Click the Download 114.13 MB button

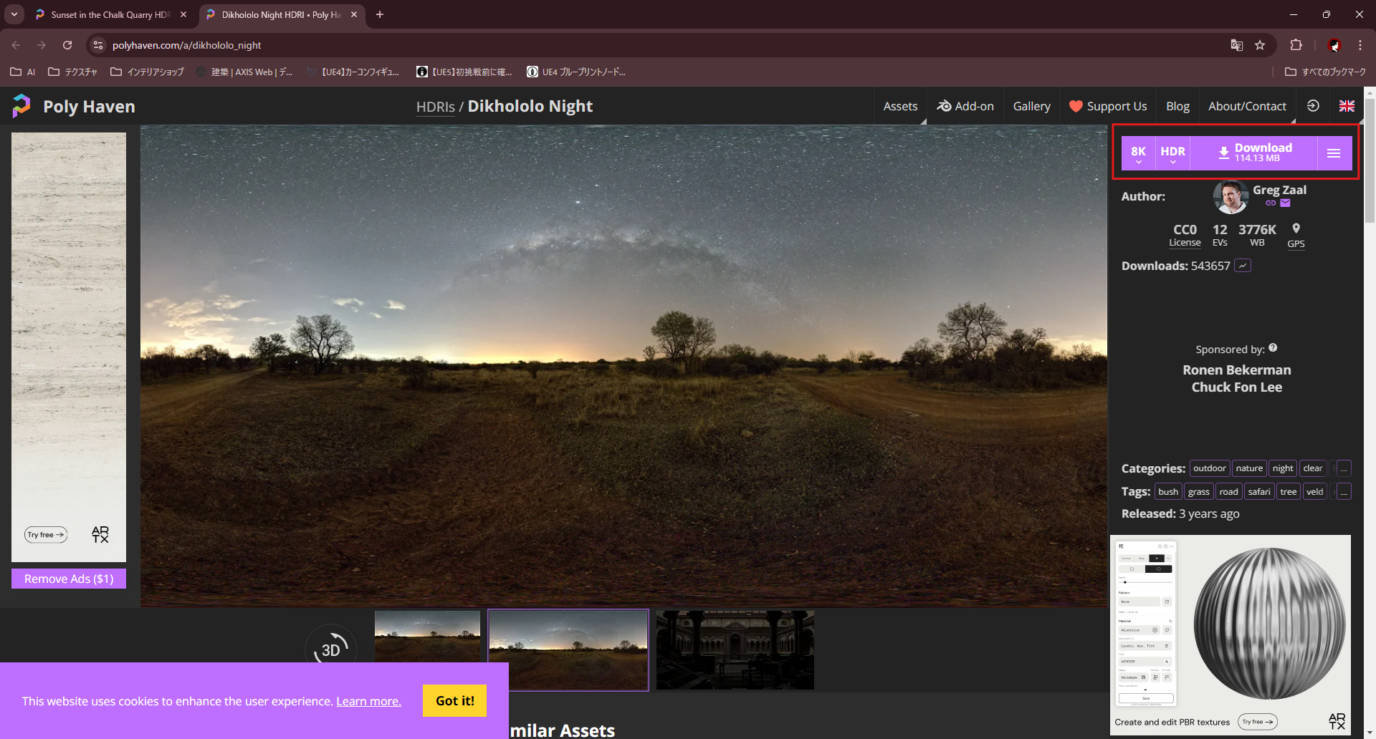(x=1253, y=153)
